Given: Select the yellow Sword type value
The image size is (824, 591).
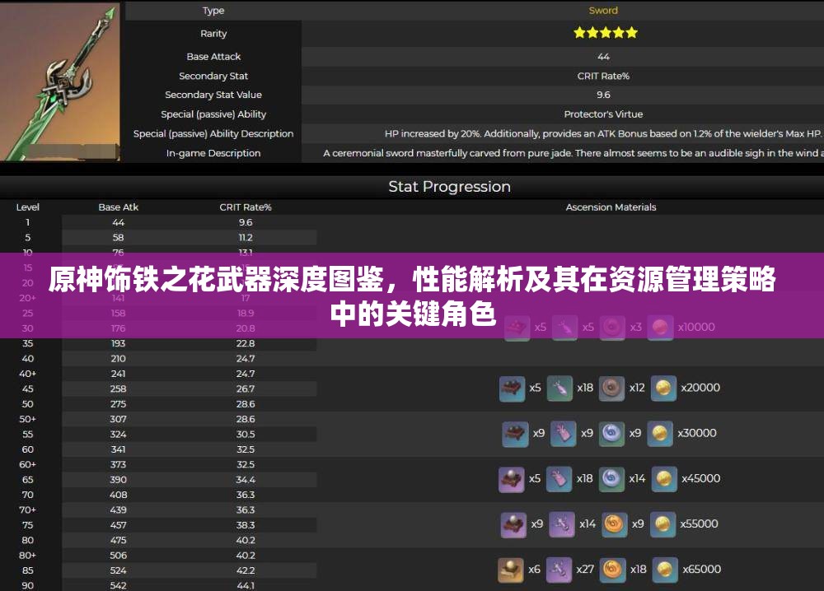Looking at the screenshot, I should [x=603, y=10].
